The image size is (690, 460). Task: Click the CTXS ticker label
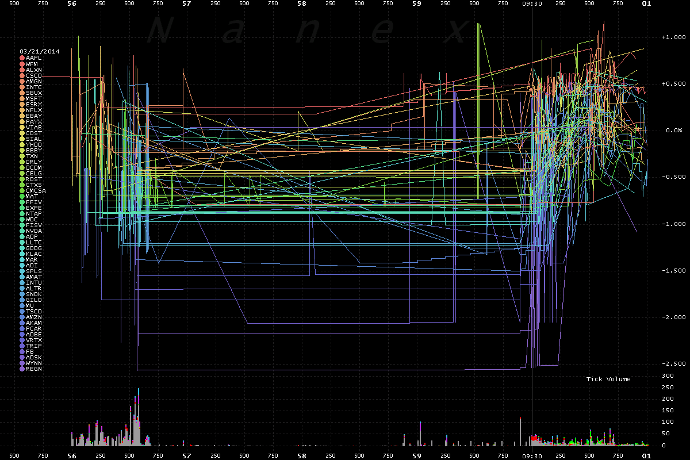tap(34, 185)
